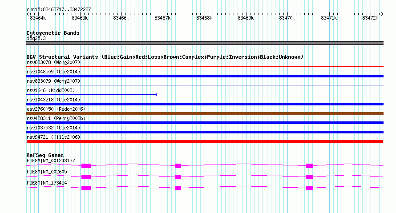Screen dimensions: 396x213
Task: Click the blue nsv428311 gain bar
Action: point(205,123)
